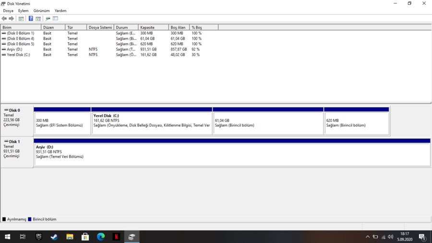Launch Microsoft Edge from the taskbar

(x=101, y=237)
